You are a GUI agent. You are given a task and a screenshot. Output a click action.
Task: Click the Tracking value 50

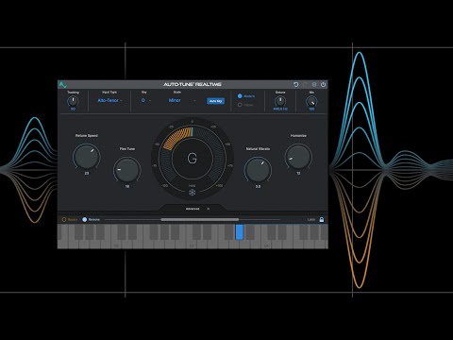[73, 109]
